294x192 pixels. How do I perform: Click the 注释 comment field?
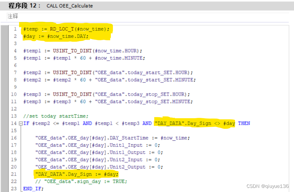(148, 16)
